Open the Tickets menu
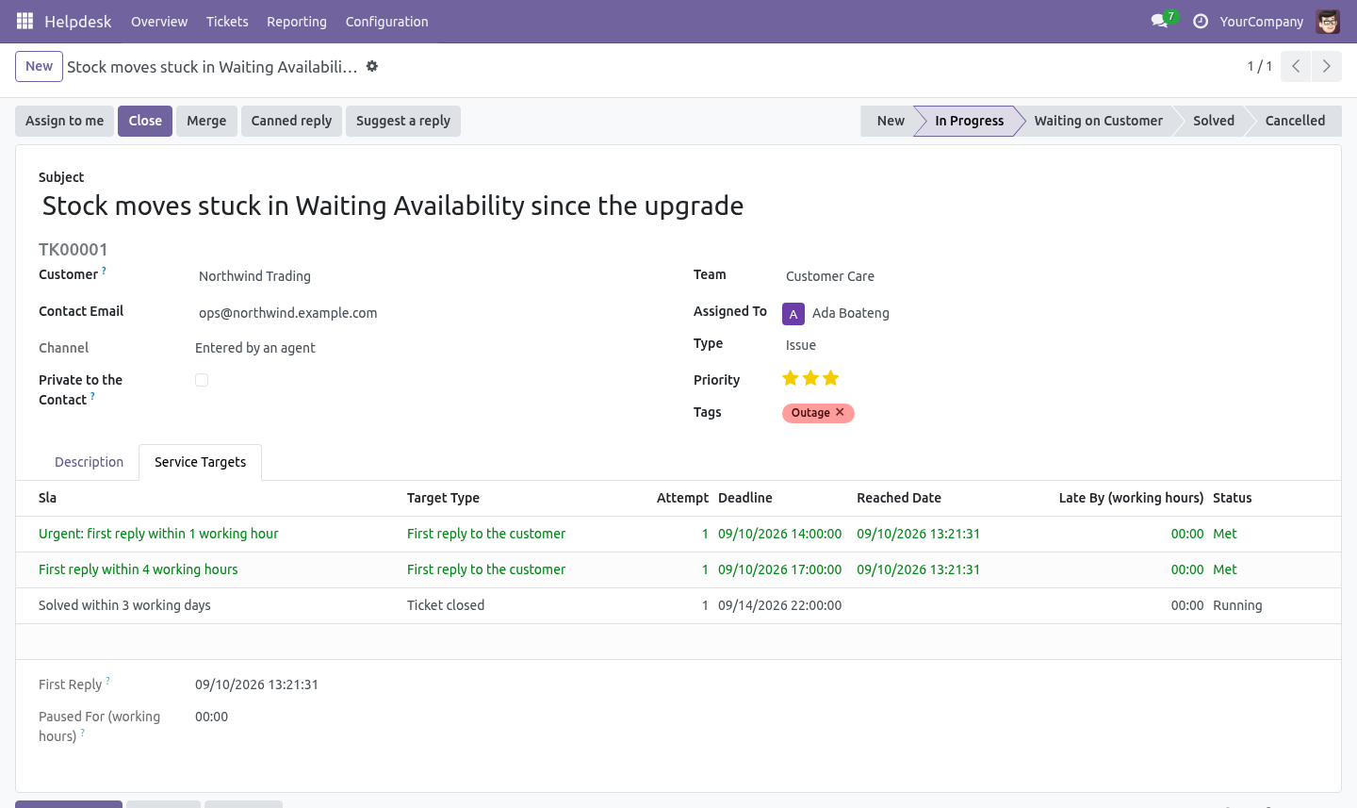The width and height of the screenshot is (1357, 808). point(227,22)
